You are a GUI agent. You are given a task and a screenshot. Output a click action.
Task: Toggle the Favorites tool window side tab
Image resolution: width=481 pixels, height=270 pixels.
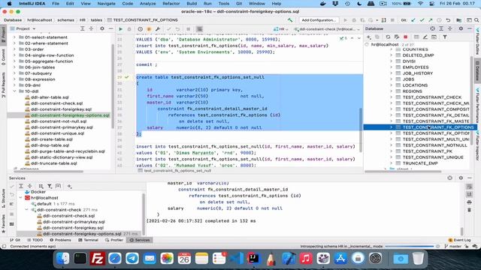coord(3,224)
